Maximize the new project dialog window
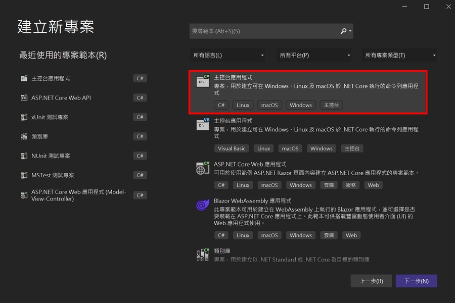This screenshot has width=455, height=303. 426,7
